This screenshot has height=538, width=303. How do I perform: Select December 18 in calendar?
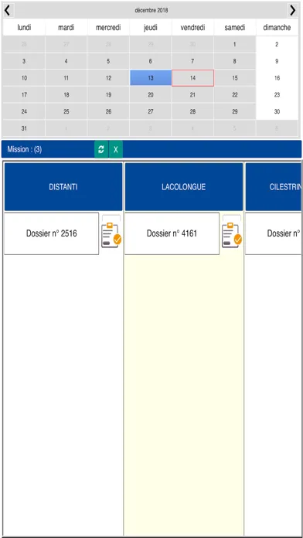pos(66,95)
